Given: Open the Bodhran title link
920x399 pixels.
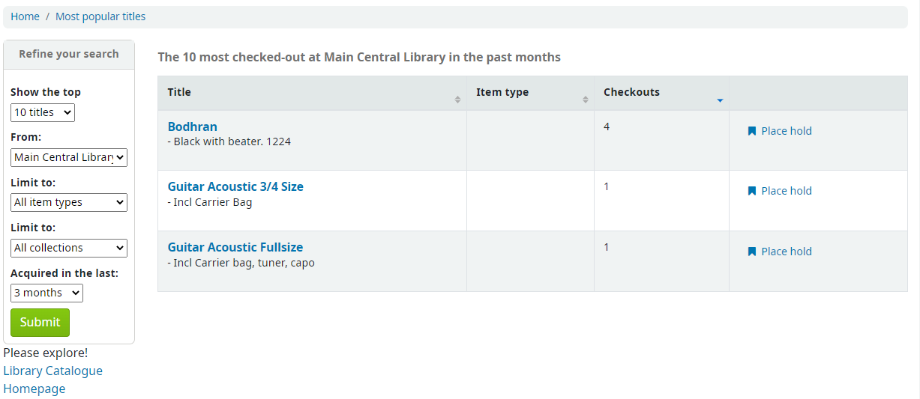Looking at the screenshot, I should [193, 127].
